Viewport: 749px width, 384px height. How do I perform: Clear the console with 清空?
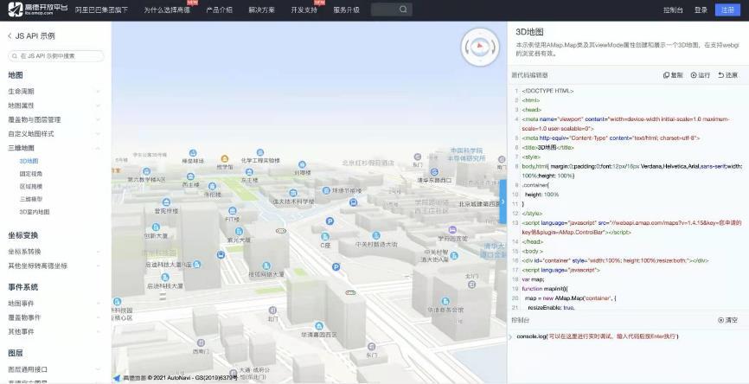point(727,320)
